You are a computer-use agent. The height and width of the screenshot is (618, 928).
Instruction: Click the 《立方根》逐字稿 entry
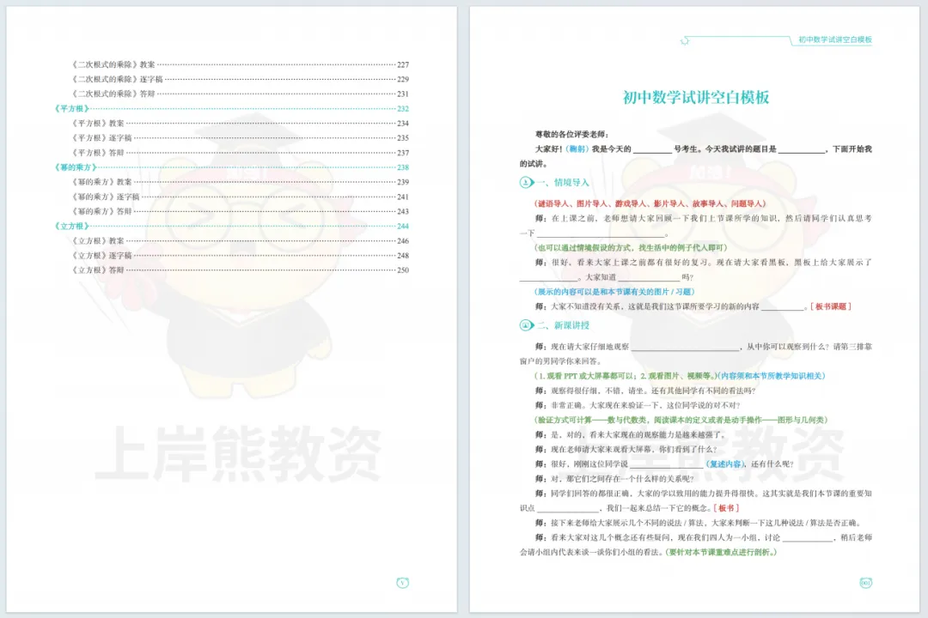coord(240,256)
